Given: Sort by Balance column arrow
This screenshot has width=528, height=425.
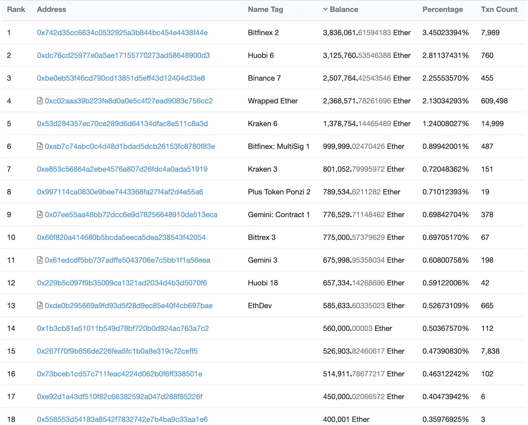Looking at the screenshot, I should [x=325, y=9].
